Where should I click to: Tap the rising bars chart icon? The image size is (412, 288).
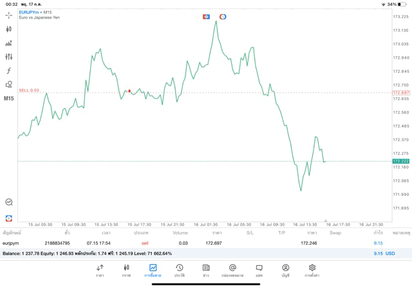coord(9,43)
